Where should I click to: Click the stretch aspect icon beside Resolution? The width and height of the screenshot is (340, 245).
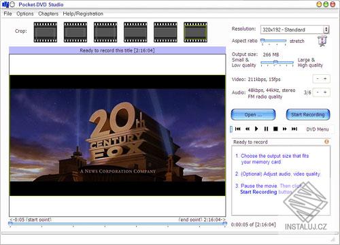click(x=322, y=41)
